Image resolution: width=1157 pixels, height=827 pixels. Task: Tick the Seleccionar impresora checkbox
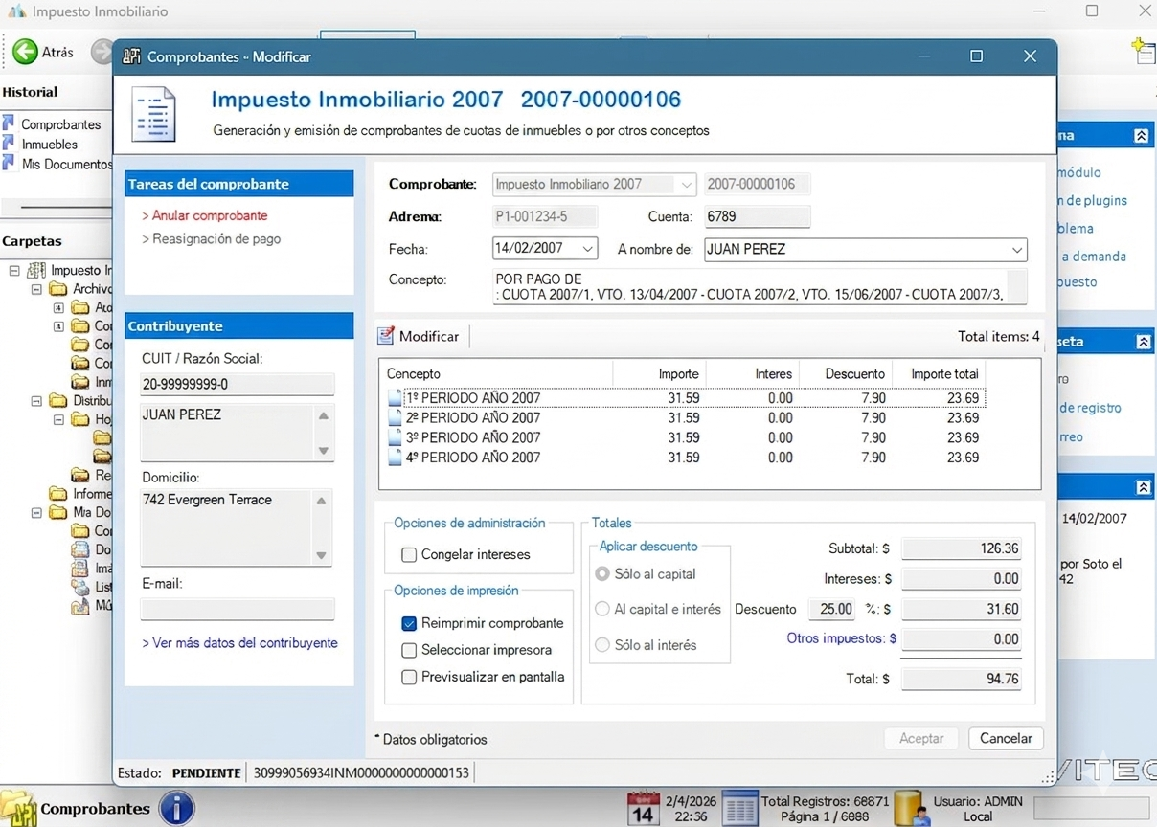[x=409, y=650]
